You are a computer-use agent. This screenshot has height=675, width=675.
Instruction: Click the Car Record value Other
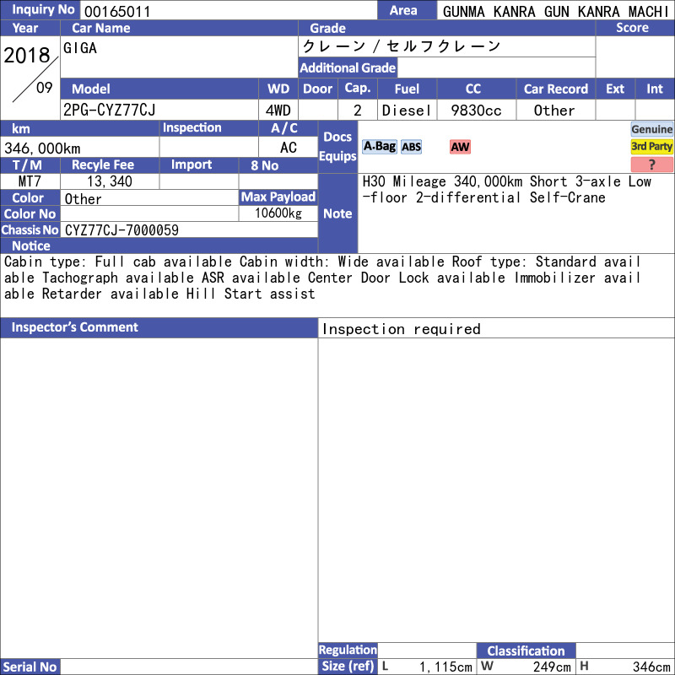(x=554, y=111)
